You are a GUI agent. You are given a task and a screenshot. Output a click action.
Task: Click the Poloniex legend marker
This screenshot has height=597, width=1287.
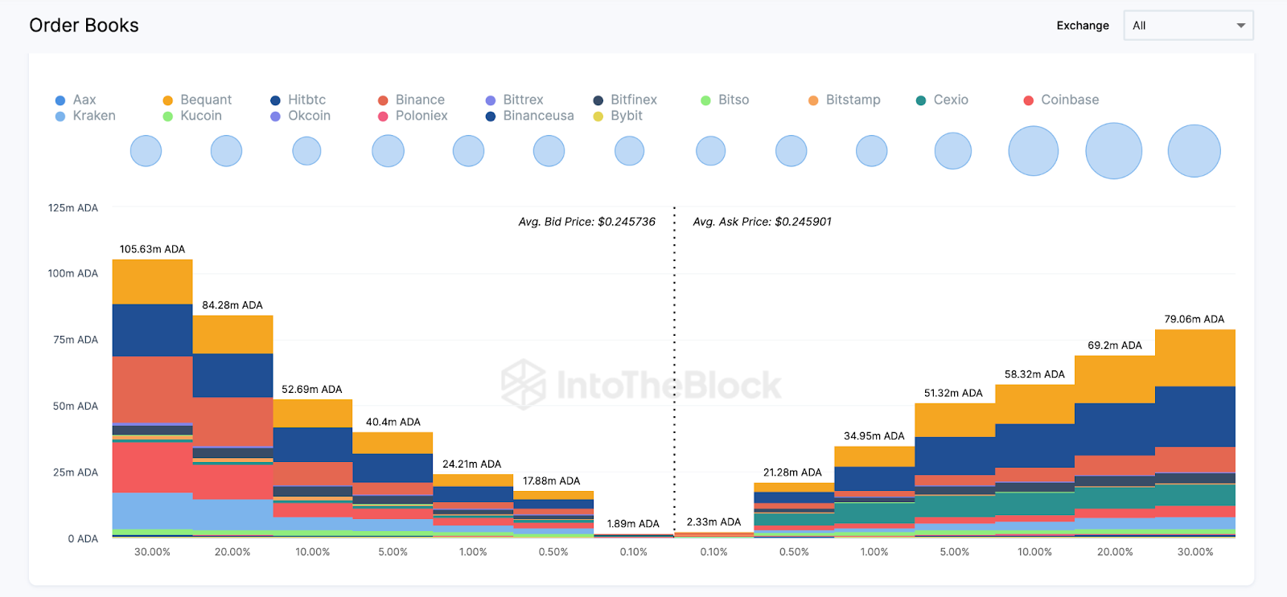(383, 117)
